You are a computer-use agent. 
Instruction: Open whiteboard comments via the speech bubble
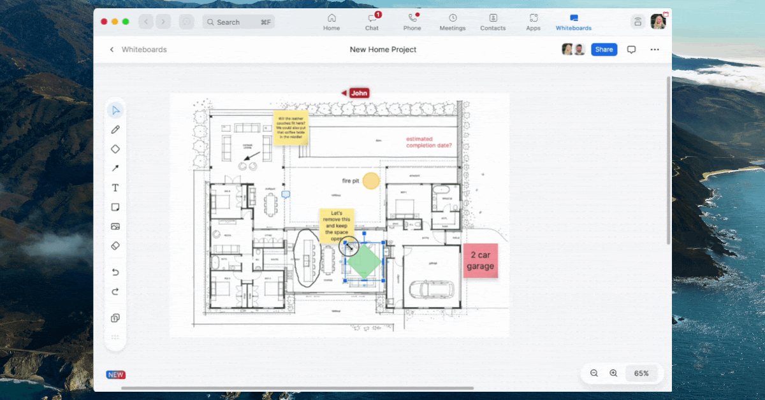[x=631, y=49]
